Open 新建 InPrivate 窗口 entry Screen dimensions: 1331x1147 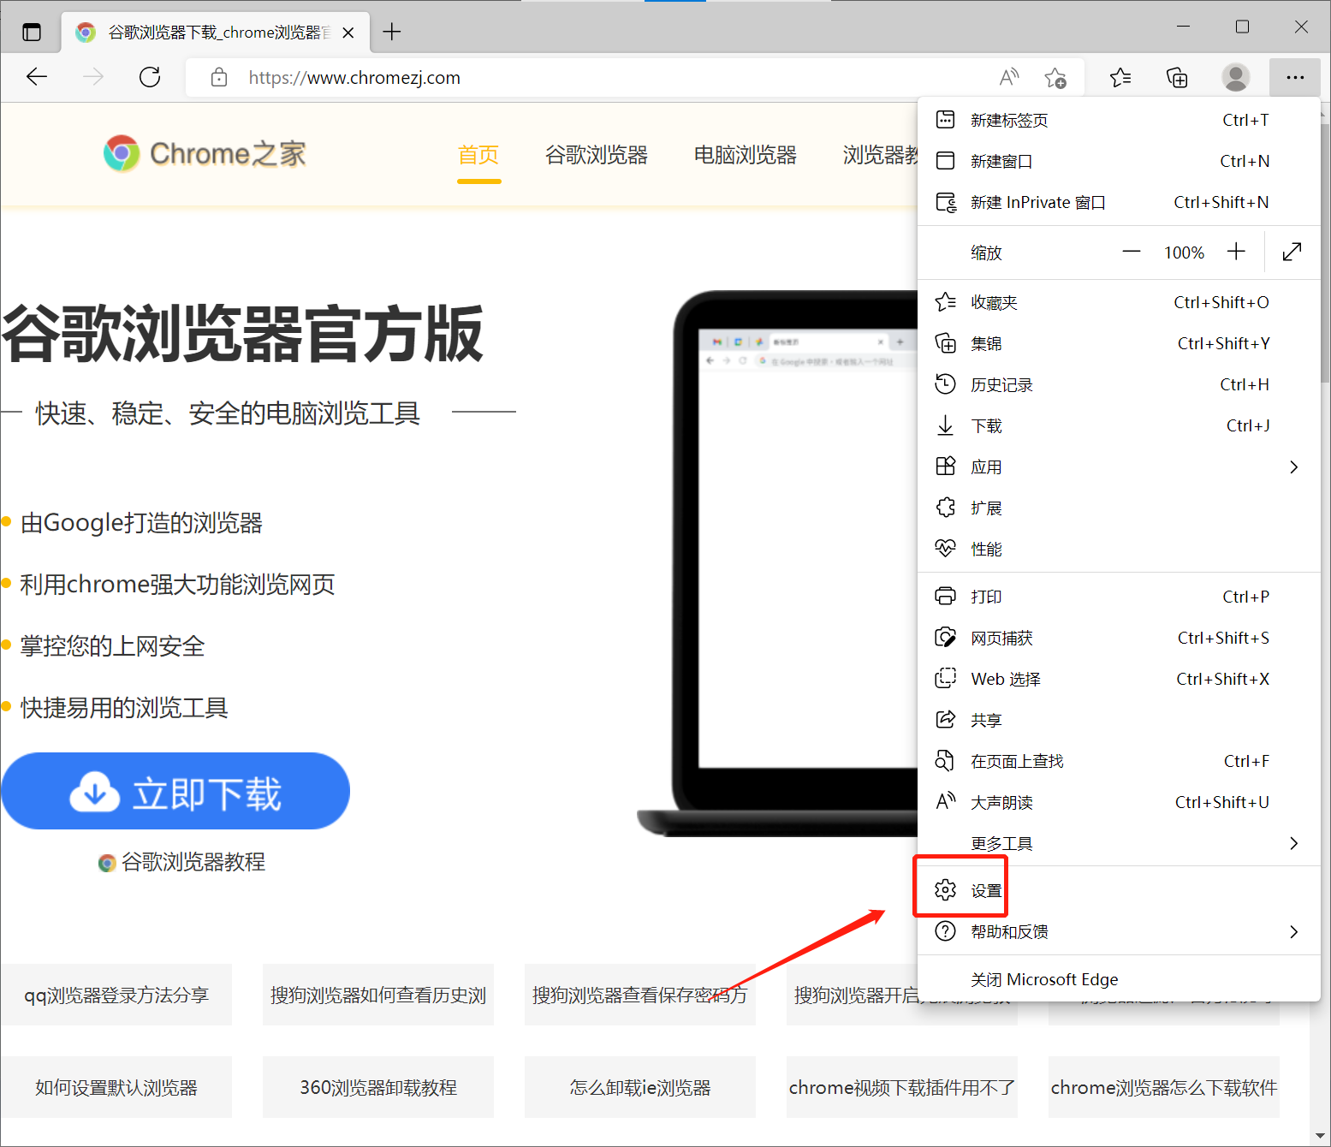[1038, 202]
